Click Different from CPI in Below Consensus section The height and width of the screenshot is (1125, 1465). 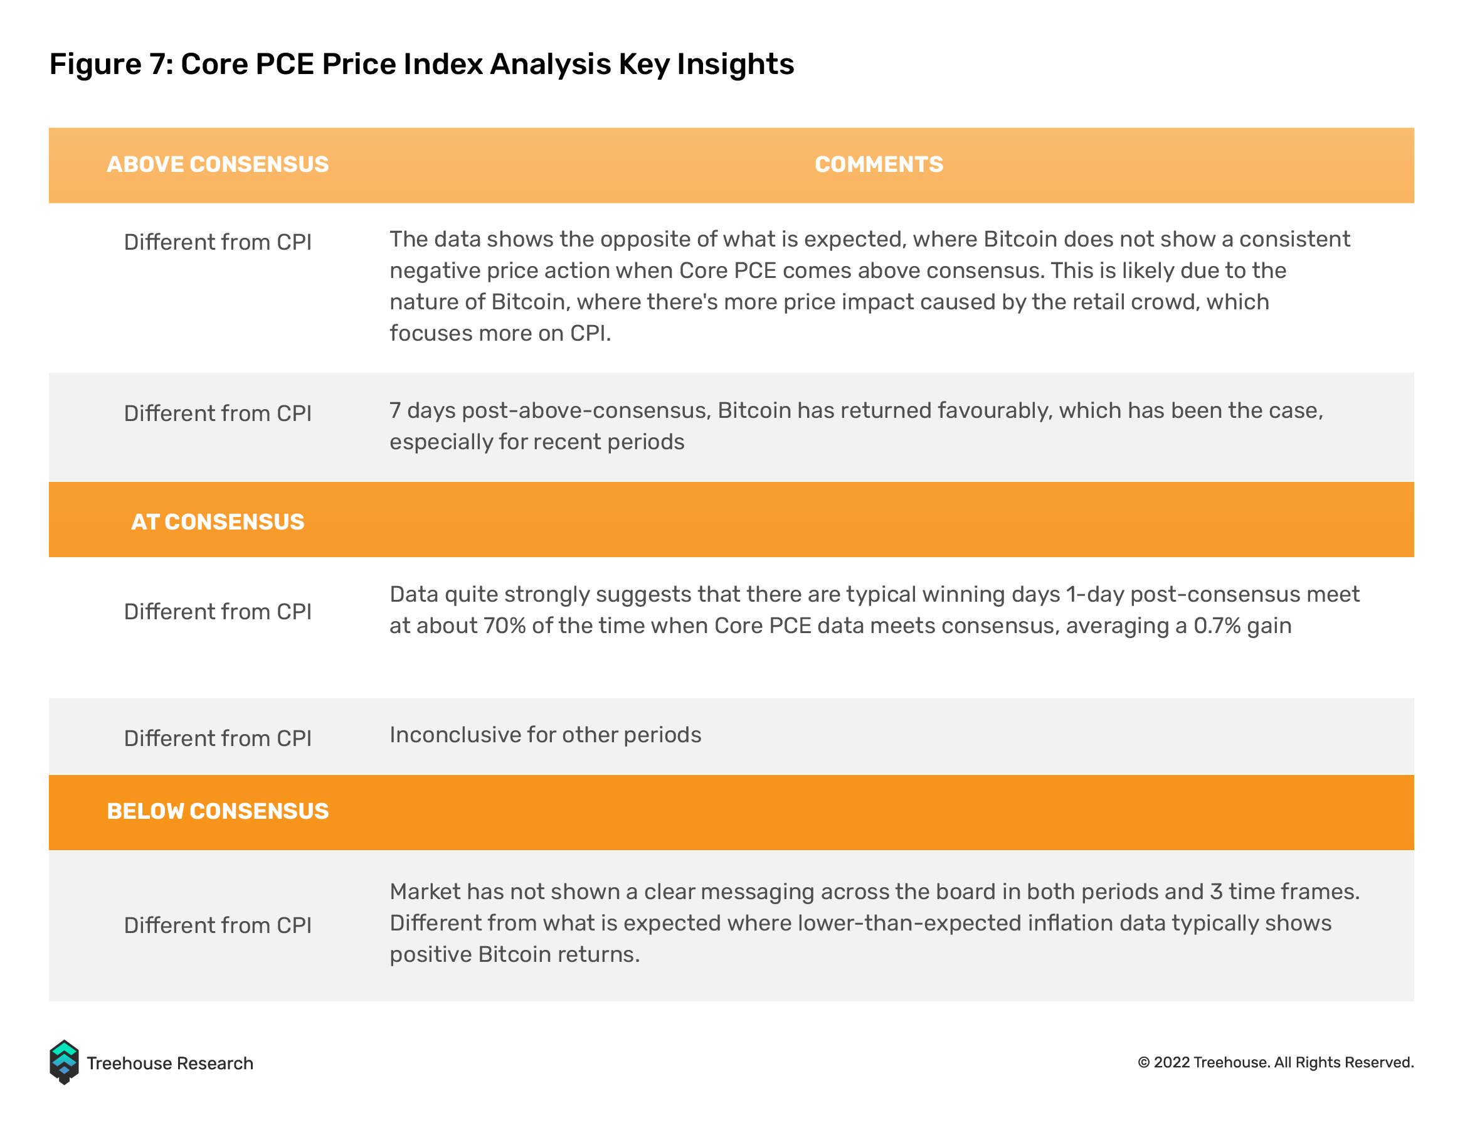tap(218, 925)
